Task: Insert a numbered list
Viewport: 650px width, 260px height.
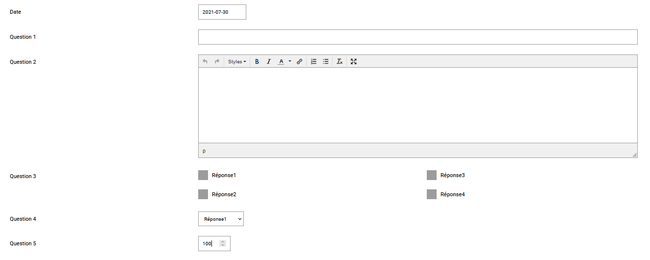Action: (x=314, y=62)
